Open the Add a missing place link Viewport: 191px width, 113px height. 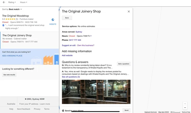[12, 56]
